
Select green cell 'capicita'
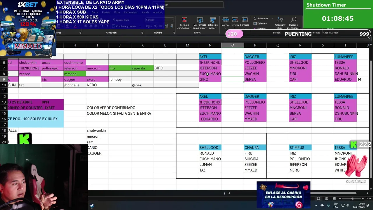coord(142,68)
